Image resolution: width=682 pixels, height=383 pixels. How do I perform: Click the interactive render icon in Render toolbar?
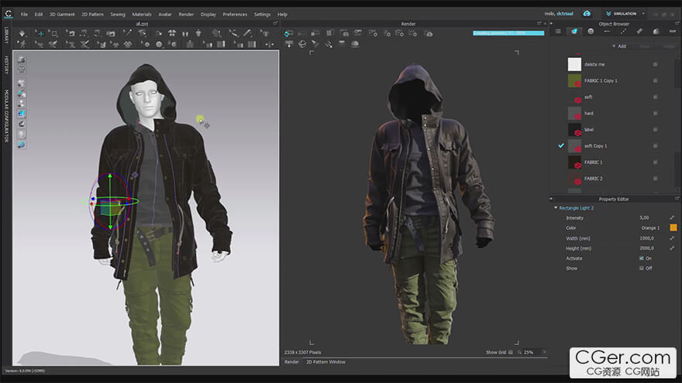[288, 33]
